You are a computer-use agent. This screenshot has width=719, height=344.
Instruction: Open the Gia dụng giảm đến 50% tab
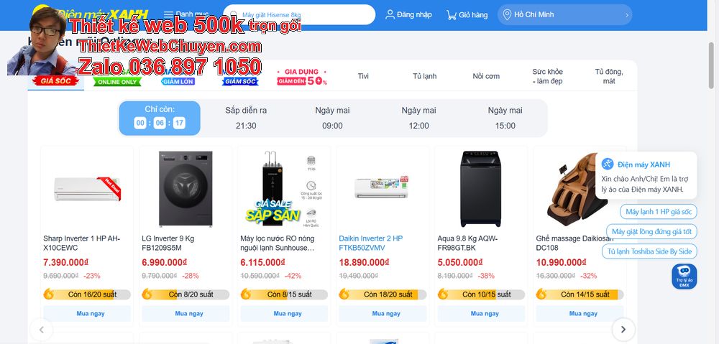(x=302, y=76)
